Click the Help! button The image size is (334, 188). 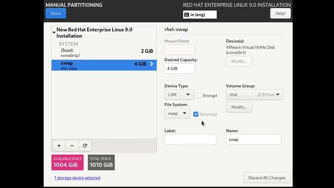280,14
